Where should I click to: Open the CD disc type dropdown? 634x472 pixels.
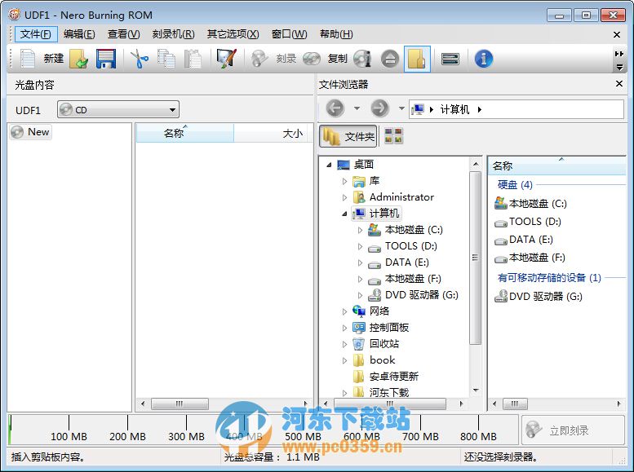[118, 109]
